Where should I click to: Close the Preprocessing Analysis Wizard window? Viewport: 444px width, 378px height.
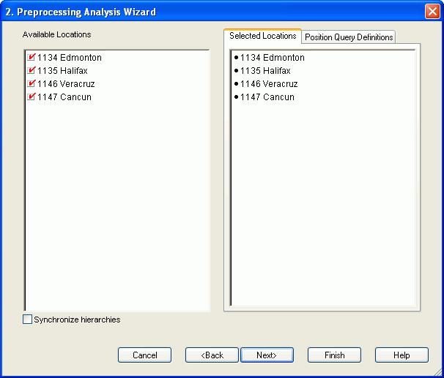[x=432, y=12]
